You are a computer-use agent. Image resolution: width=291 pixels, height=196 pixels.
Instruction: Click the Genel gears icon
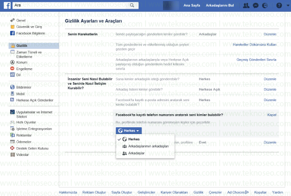point(13,20)
